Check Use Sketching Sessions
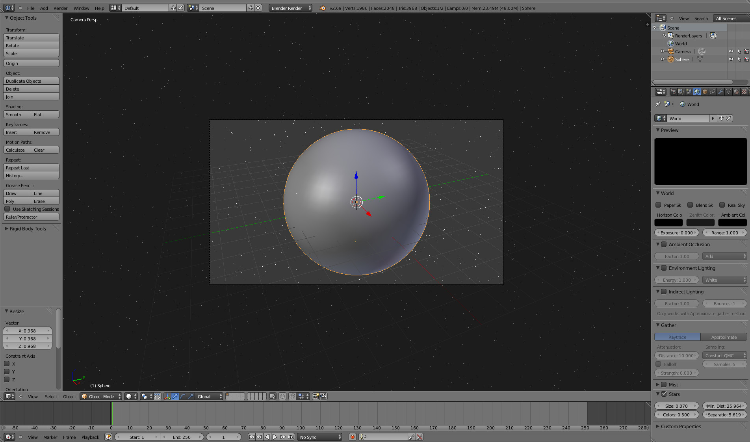The image size is (750, 442). pos(7,209)
